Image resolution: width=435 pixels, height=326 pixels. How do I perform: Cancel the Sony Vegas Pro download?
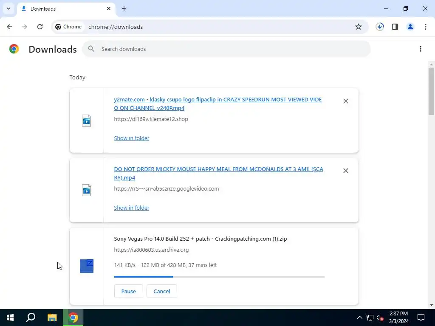click(162, 291)
